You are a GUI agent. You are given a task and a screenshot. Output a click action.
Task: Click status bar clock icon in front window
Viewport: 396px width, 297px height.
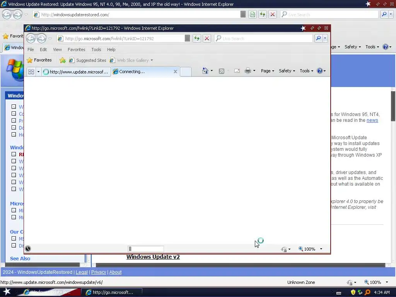28,249
